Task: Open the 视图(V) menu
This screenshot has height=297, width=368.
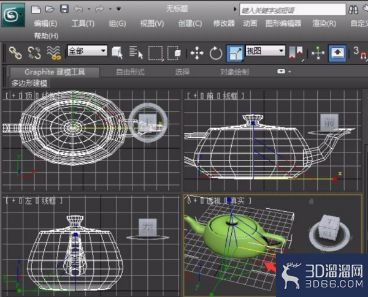Action: [x=152, y=23]
